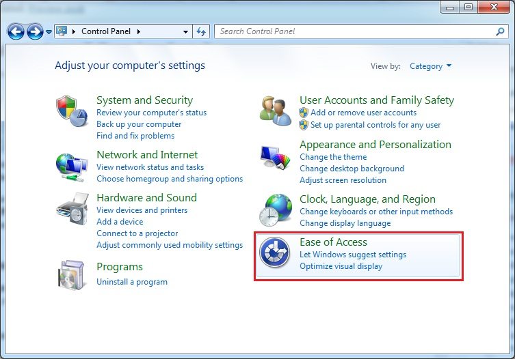Click Adjust screen resolution

(343, 180)
